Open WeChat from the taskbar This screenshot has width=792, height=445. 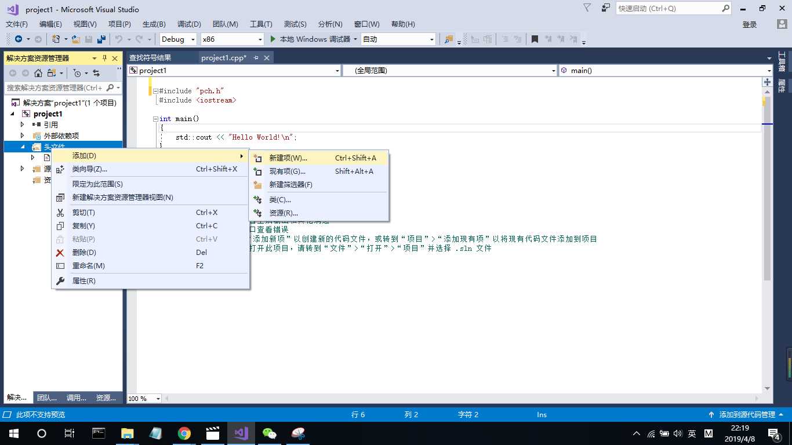point(270,433)
